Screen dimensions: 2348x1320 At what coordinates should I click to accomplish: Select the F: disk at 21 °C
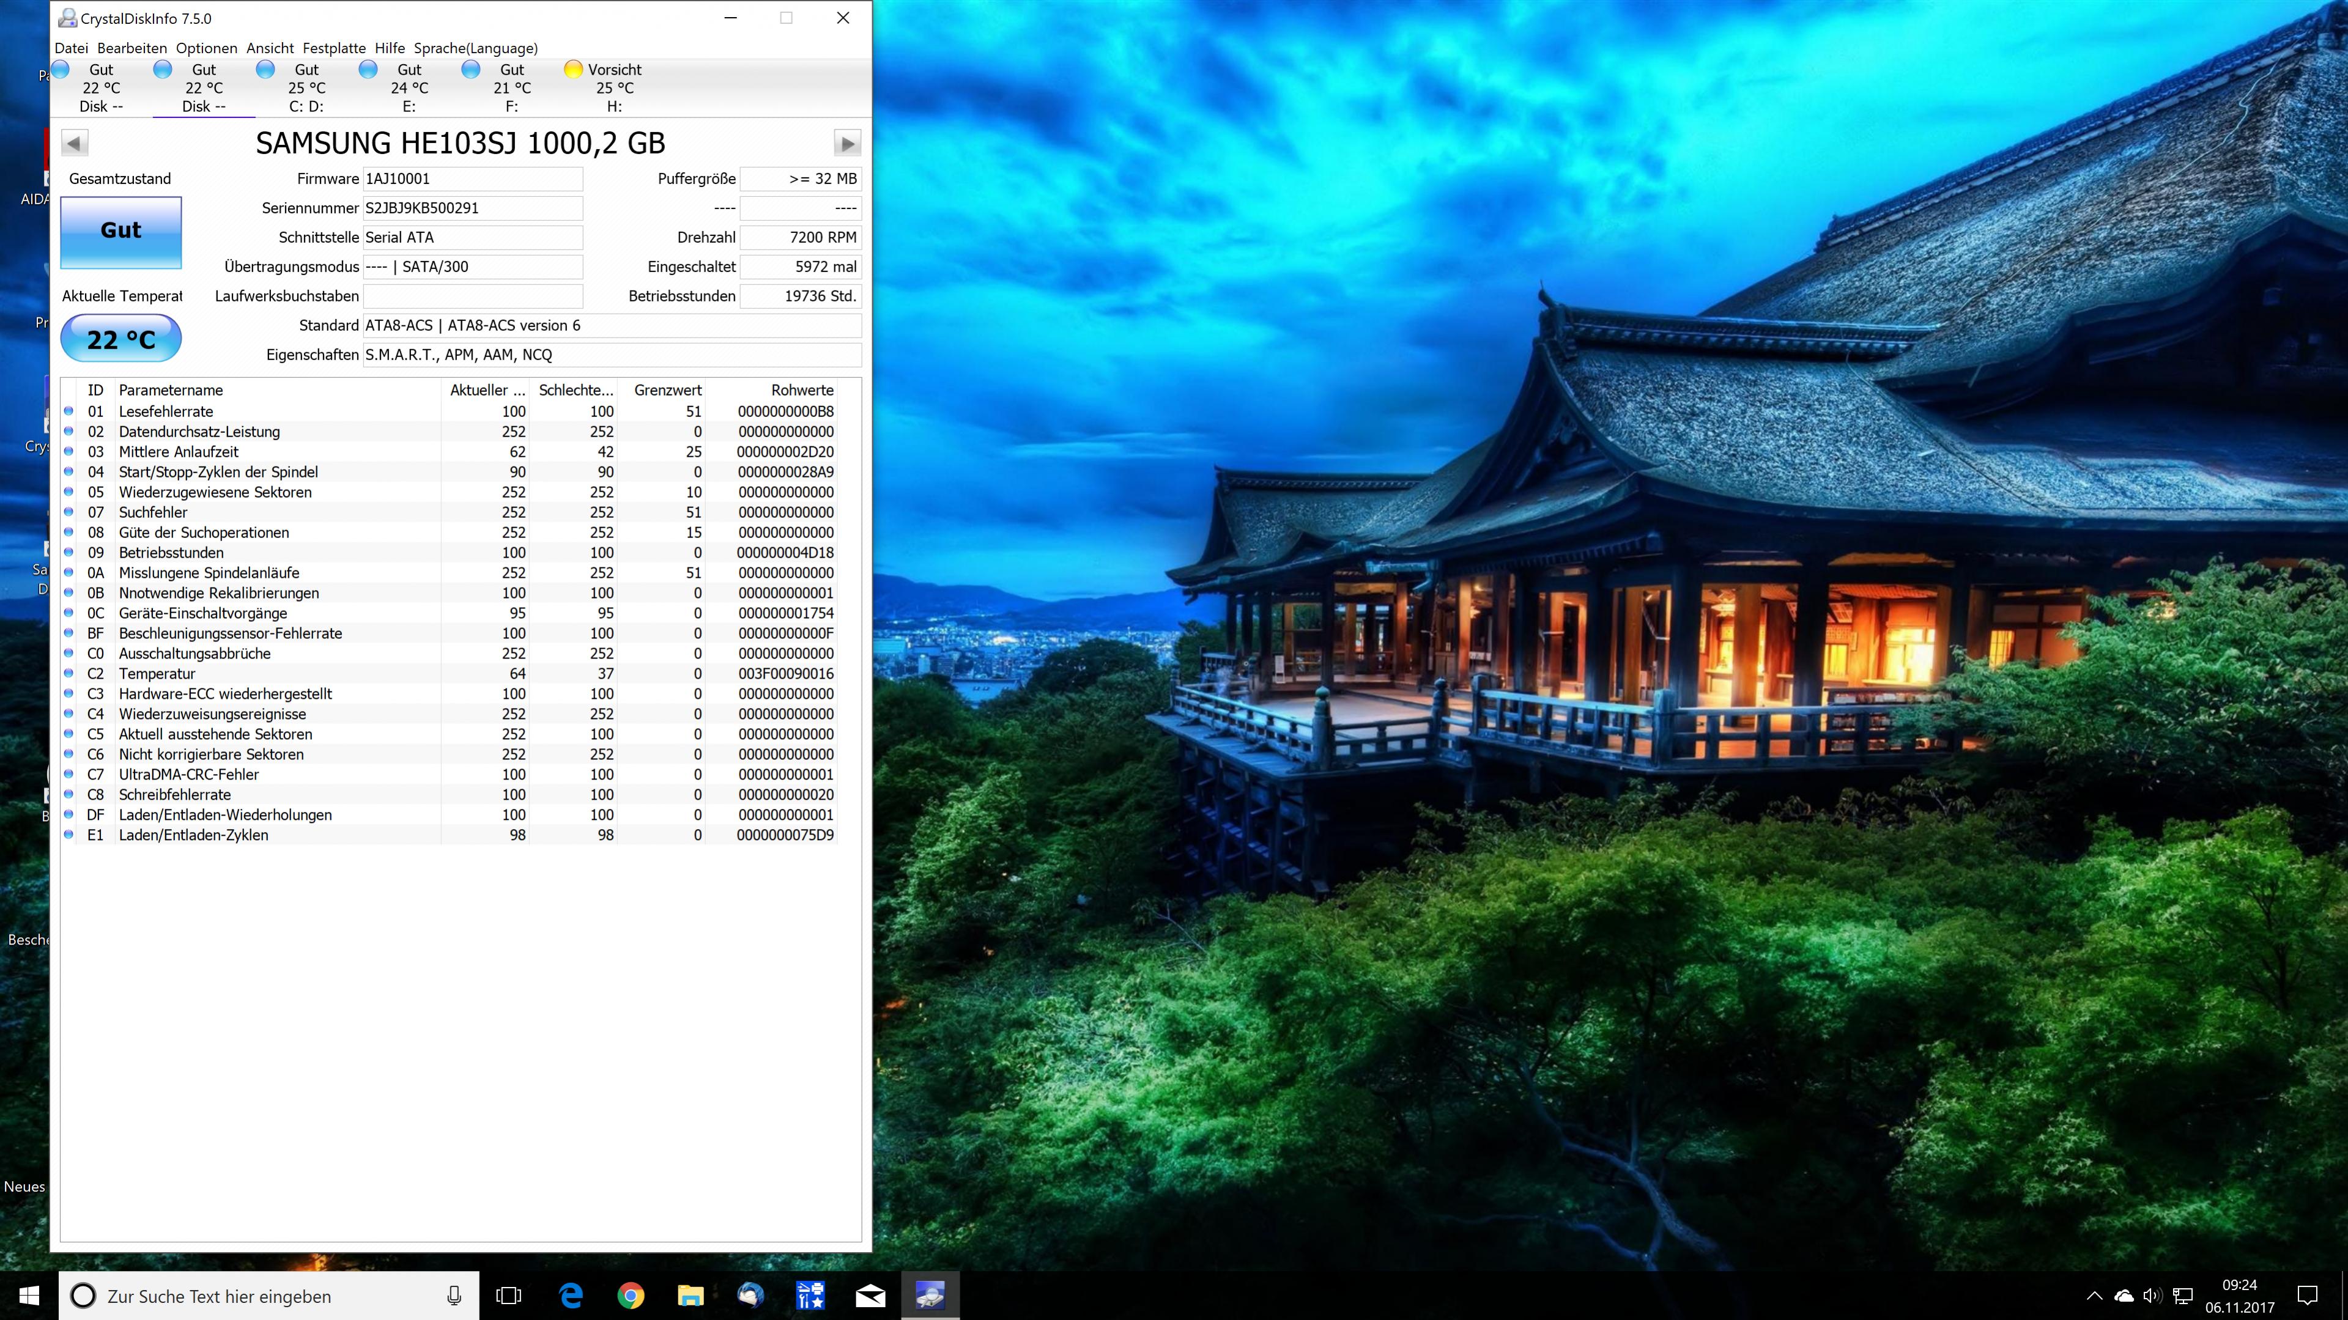pos(500,87)
